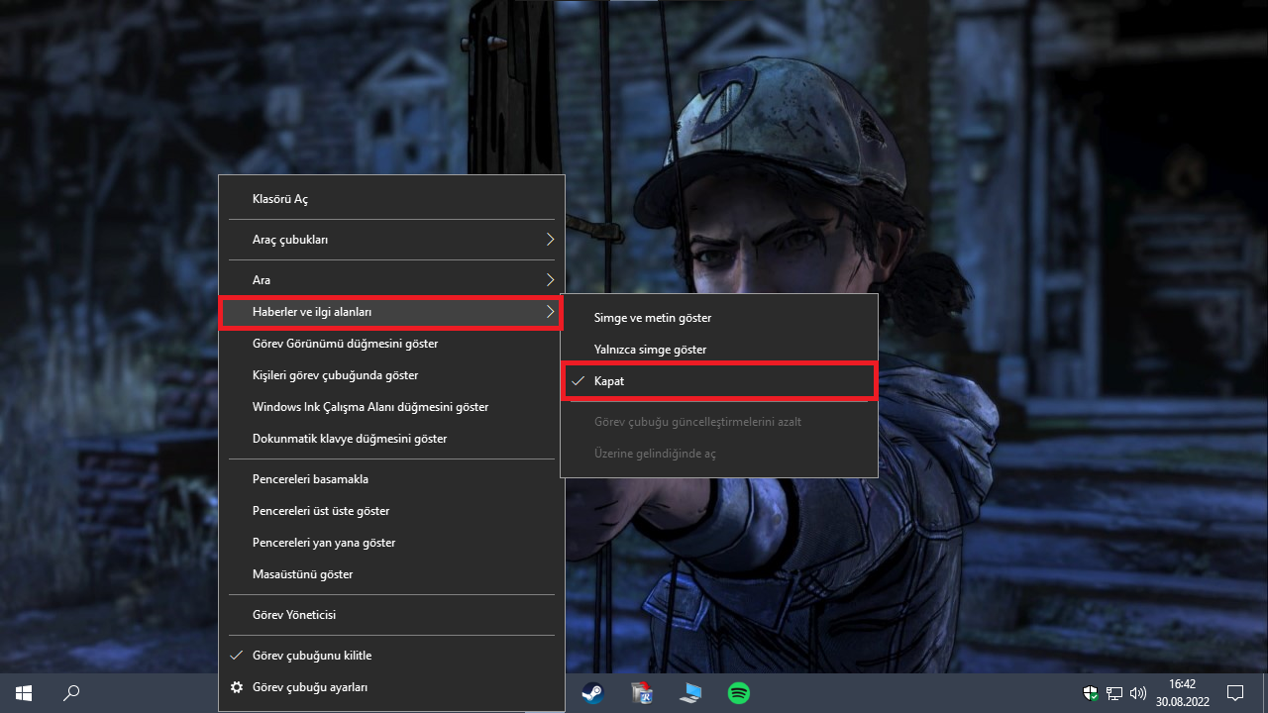Select the checked Kapat option

click(719, 381)
